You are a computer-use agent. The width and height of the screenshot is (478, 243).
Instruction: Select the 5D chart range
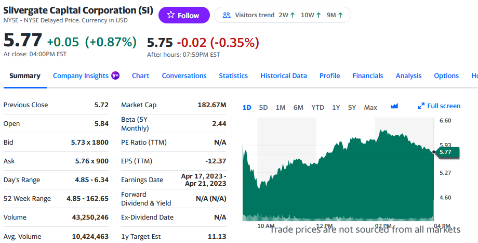pos(263,108)
